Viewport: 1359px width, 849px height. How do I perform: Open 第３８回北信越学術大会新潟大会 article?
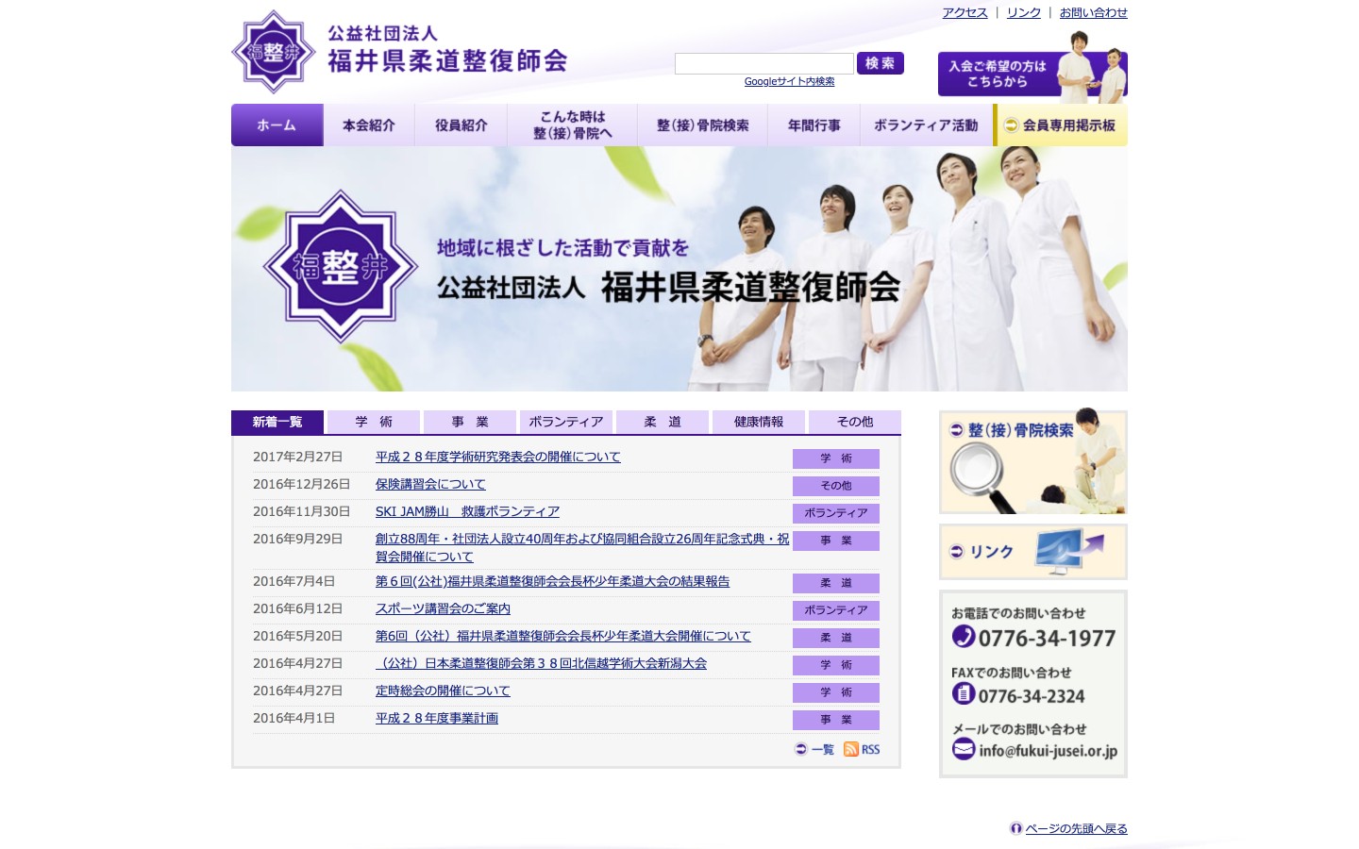click(541, 663)
